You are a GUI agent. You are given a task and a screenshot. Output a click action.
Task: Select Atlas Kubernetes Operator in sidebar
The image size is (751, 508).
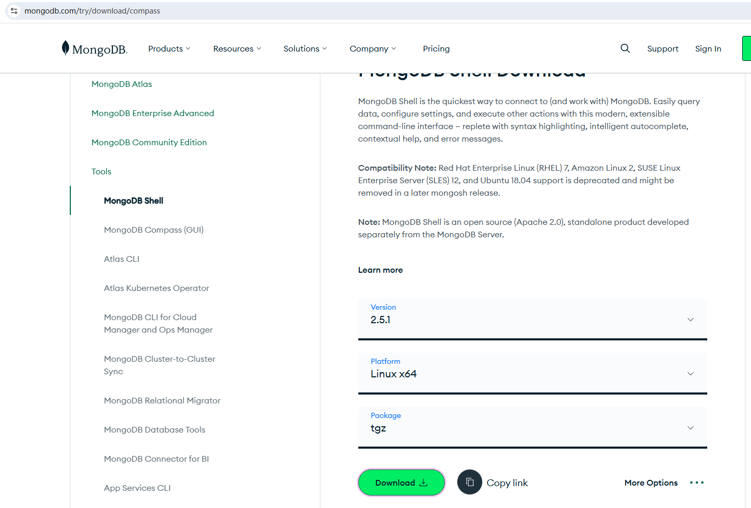pyautogui.click(x=156, y=288)
